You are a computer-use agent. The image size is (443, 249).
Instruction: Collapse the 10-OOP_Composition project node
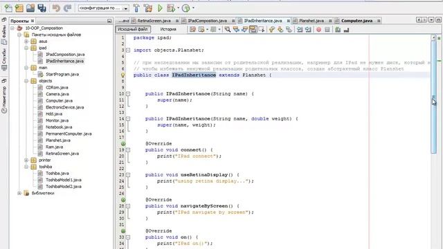click(x=12, y=28)
